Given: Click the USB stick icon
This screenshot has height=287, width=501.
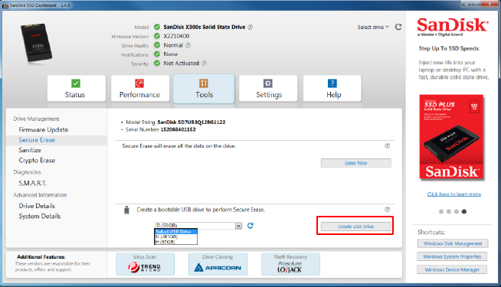Looking at the screenshot, I should 126,210.
